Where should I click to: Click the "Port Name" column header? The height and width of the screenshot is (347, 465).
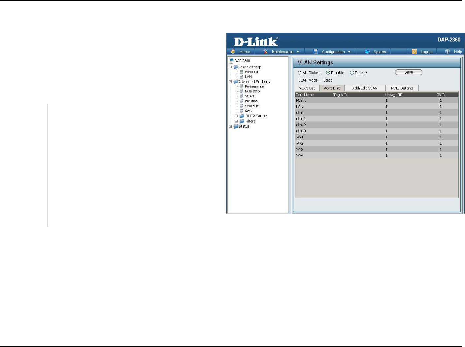point(305,95)
